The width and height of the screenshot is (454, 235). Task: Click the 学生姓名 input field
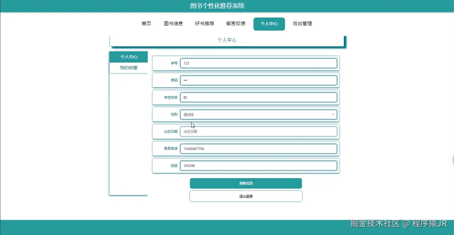point(259,97)
